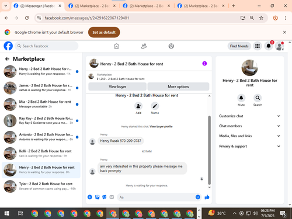Open Windows Start menu
This screenshot has width=292, height=219.
coord(6,214)
